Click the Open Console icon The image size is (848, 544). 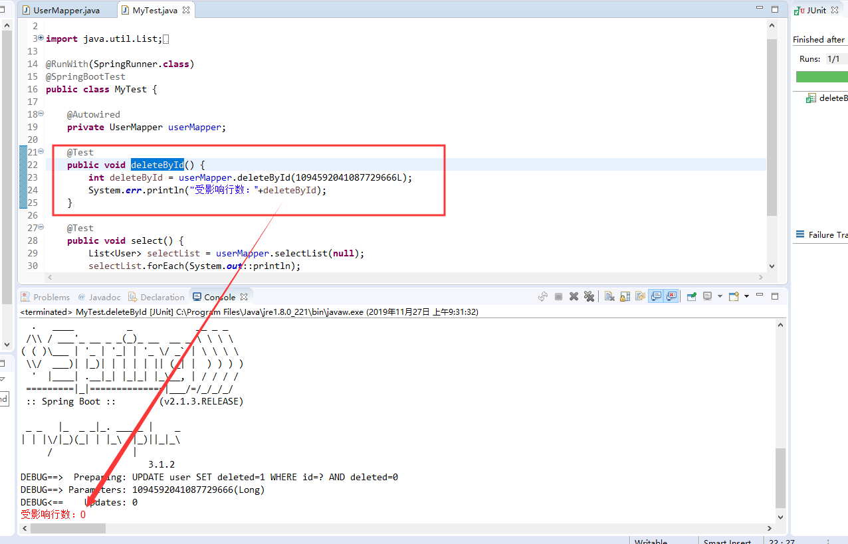[x=734, y=297]
